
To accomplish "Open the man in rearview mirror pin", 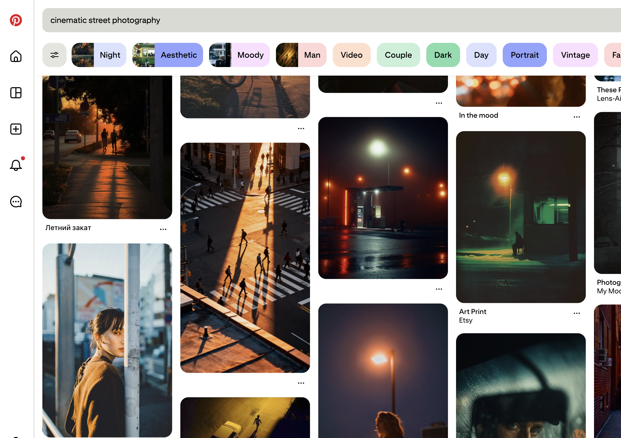I will 521,386.
